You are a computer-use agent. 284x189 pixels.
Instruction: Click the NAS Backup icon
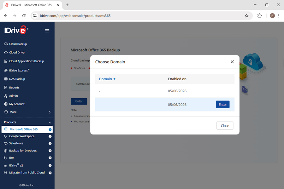[6, 79]
